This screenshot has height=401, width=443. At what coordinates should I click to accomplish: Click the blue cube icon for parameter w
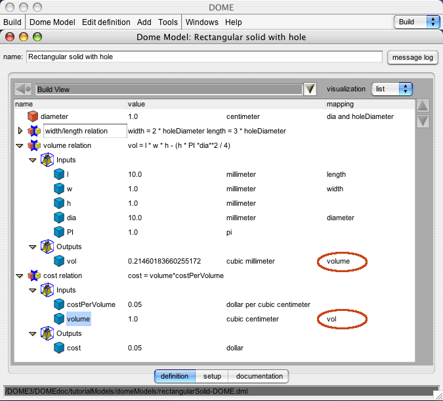pyautogui.click(x=59, y=189)
